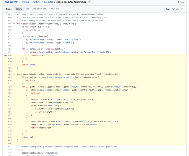Screen dimensions: 189x156
Task: Click "codexBootstrapNowMu sync.RWMutex" declaration
Action: click(x=40, y=153)
